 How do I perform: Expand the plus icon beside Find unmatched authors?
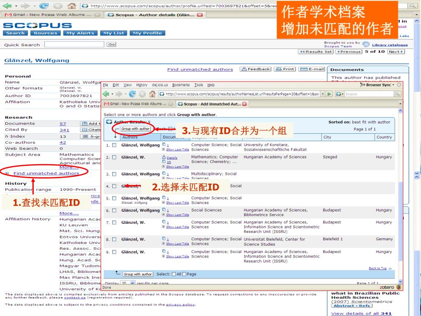click(x=7, y=173)
